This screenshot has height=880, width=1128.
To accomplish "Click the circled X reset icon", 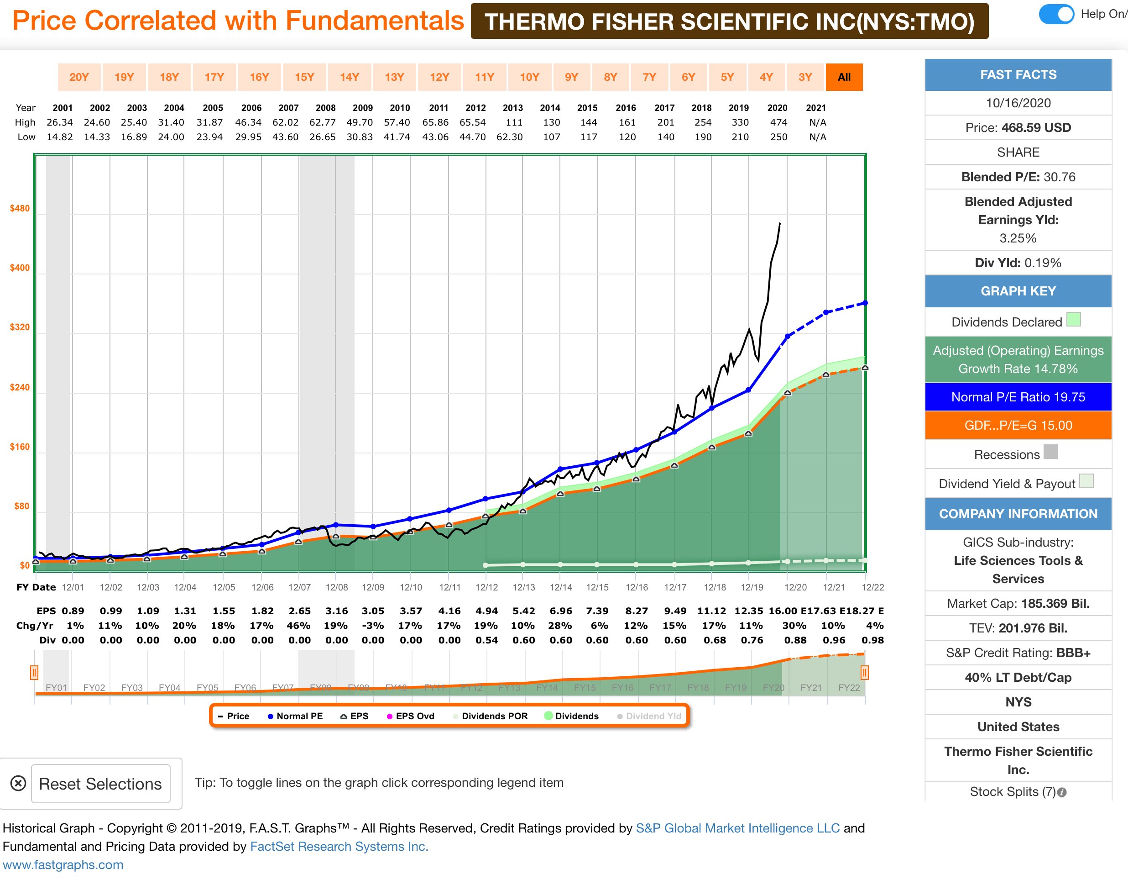I will 18,783.
